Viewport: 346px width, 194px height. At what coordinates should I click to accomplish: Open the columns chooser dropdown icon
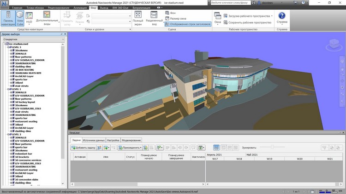[201, 148]
